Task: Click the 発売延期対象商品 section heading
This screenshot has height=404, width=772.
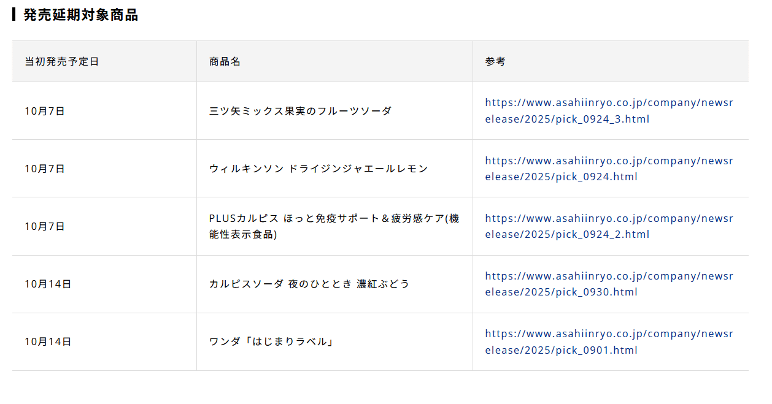Action: [x=81, y=15]
